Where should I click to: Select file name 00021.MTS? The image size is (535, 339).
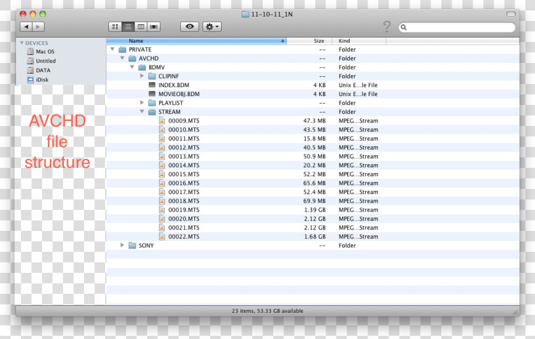pos(184,228)
